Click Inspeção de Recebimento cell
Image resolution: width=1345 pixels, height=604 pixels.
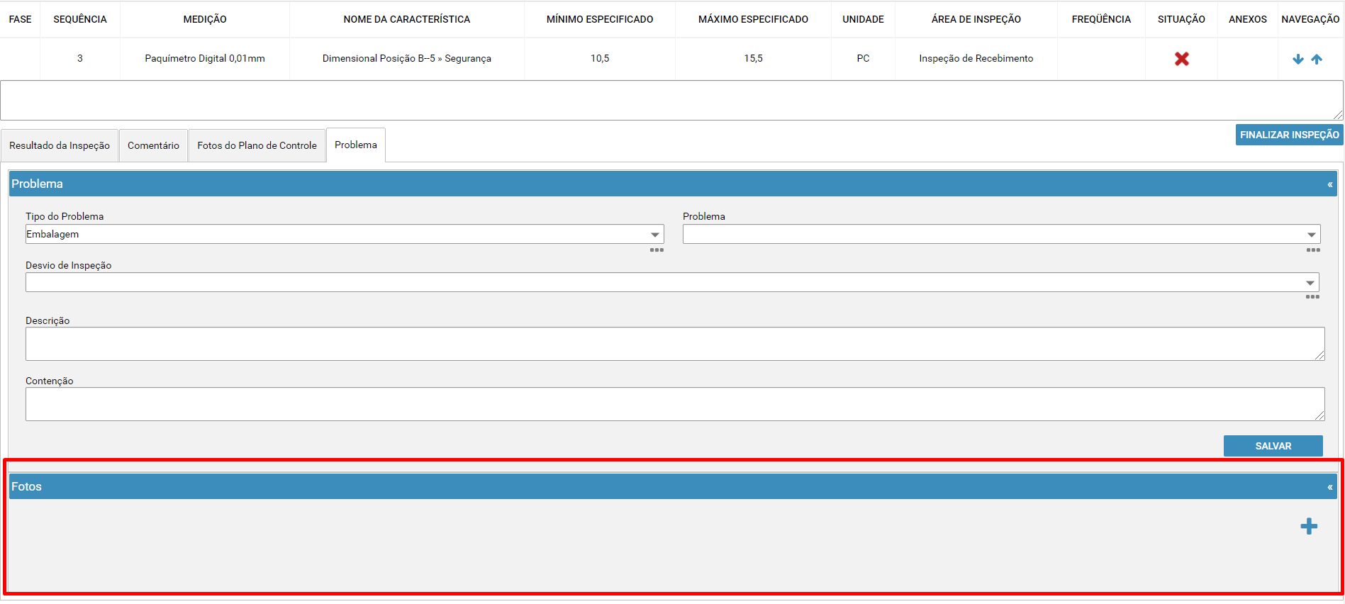pos(976,58)
